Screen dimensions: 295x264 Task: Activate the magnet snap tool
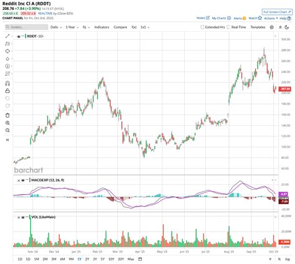pyautogui.click(x=7, y=83)
